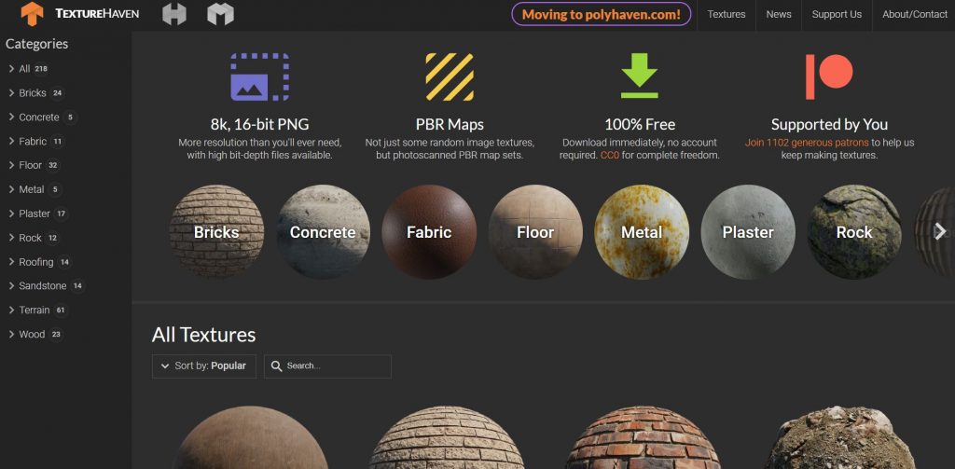Click the '8k, 16-bit PNG' heading
Image resolution: width=955 pixels, height=469 pixels.
pos(259,124)
